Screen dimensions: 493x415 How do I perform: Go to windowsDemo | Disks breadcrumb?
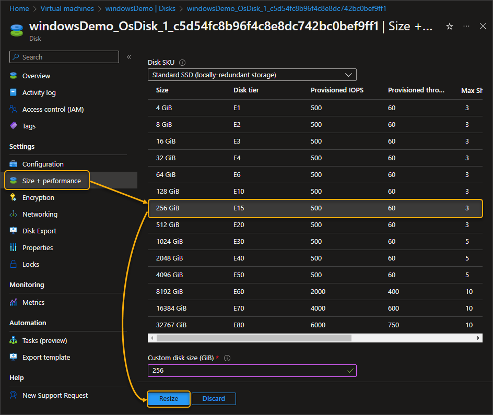coord(140,8)
